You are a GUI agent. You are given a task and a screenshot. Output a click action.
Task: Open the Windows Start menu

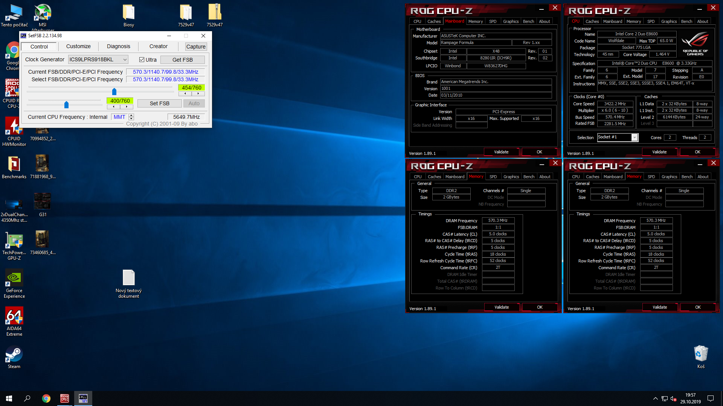[9, 398]
